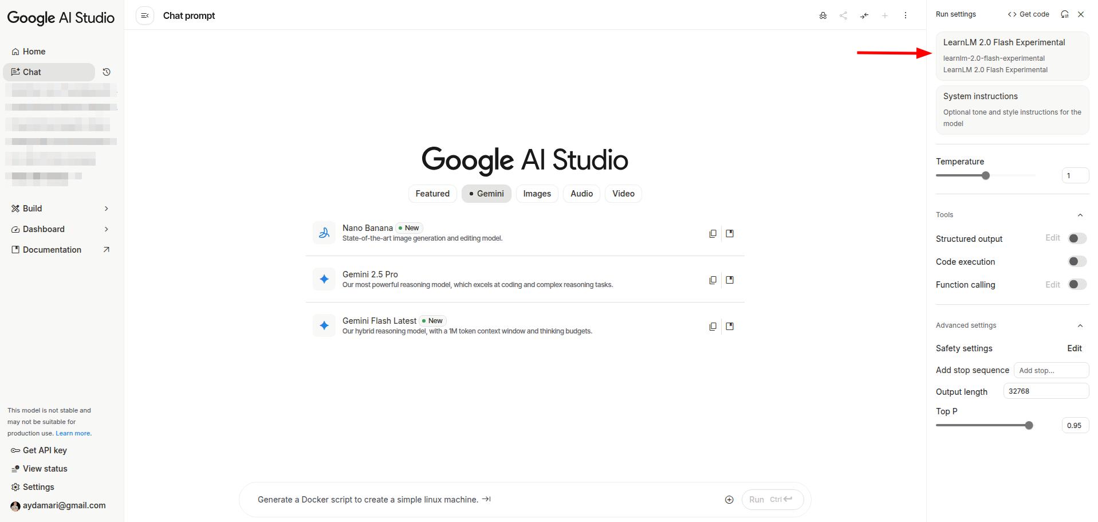Click Edit next to Function calling
Viewport: 1098px width, 522px height.
pos(1053,284)
